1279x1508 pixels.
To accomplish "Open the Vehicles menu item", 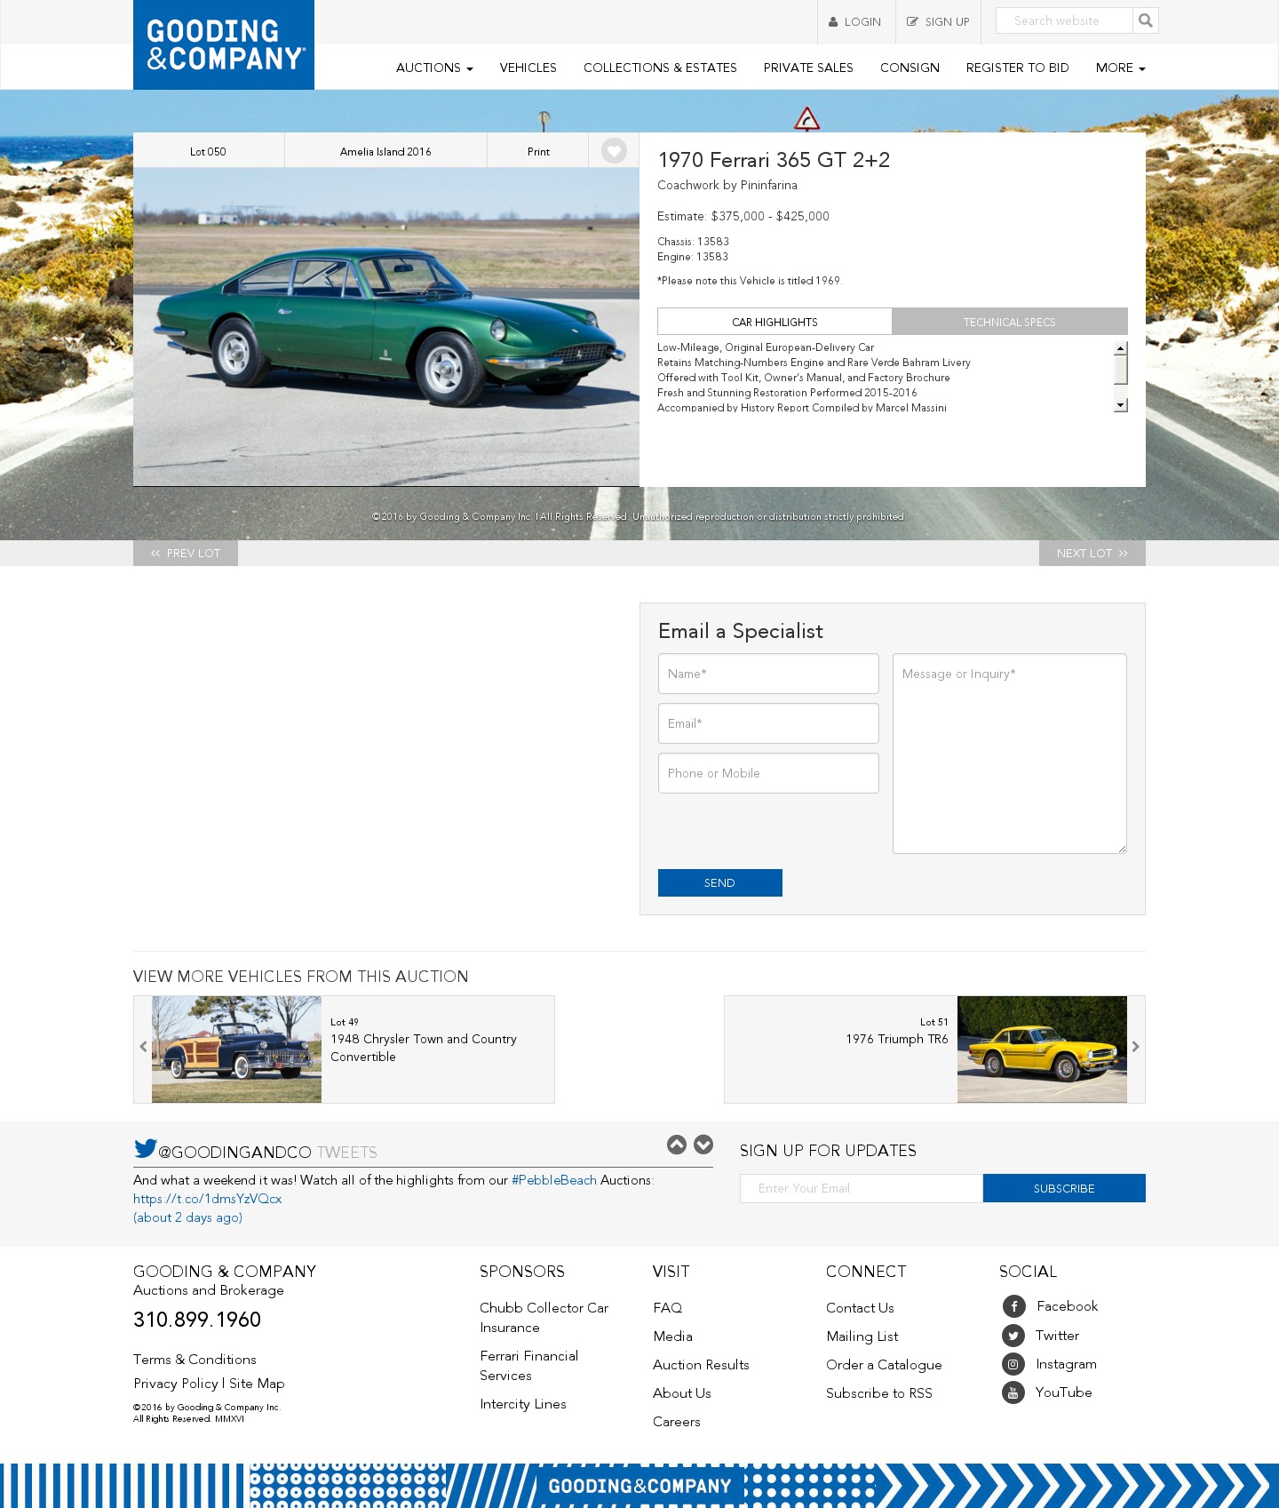I will [528, 68].
